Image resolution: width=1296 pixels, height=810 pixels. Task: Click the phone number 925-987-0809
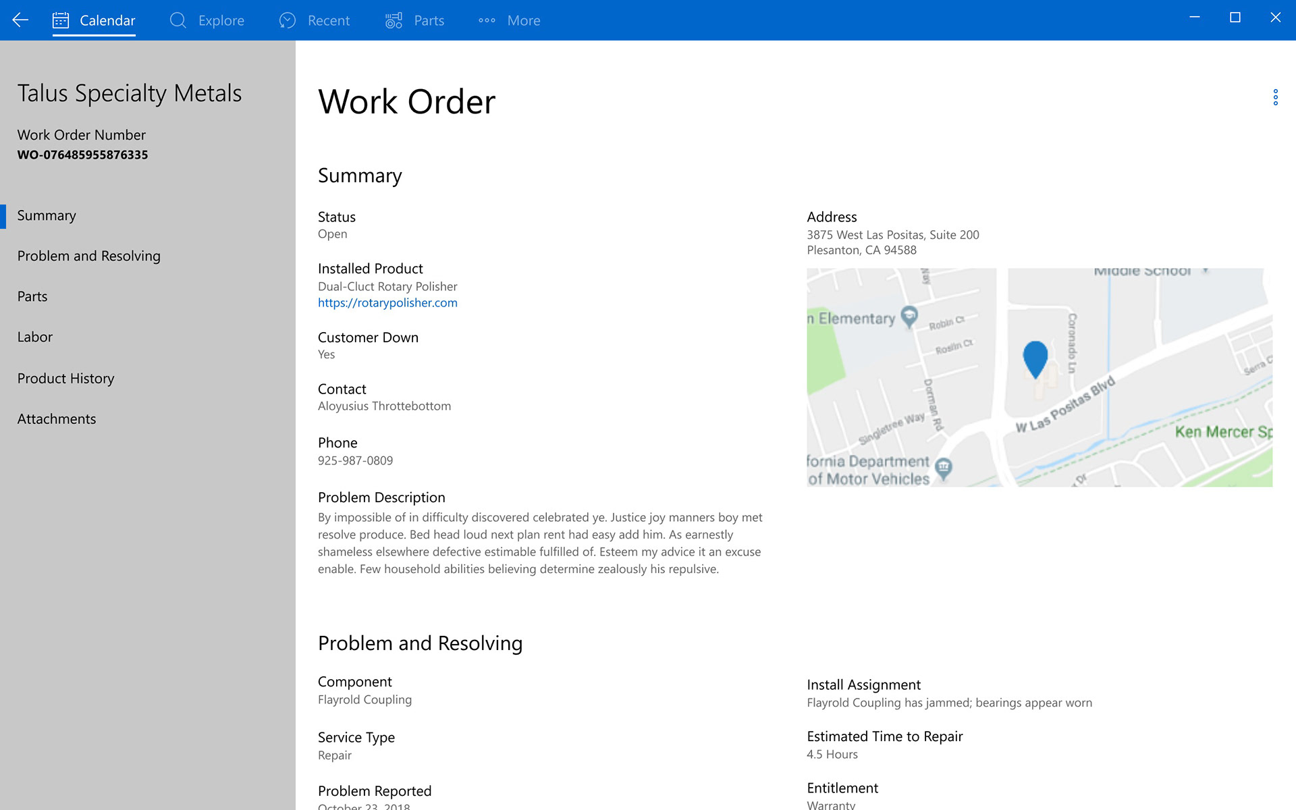click(x=355, y=460)
